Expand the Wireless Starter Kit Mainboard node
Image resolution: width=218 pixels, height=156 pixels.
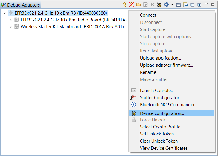point(11,27)
